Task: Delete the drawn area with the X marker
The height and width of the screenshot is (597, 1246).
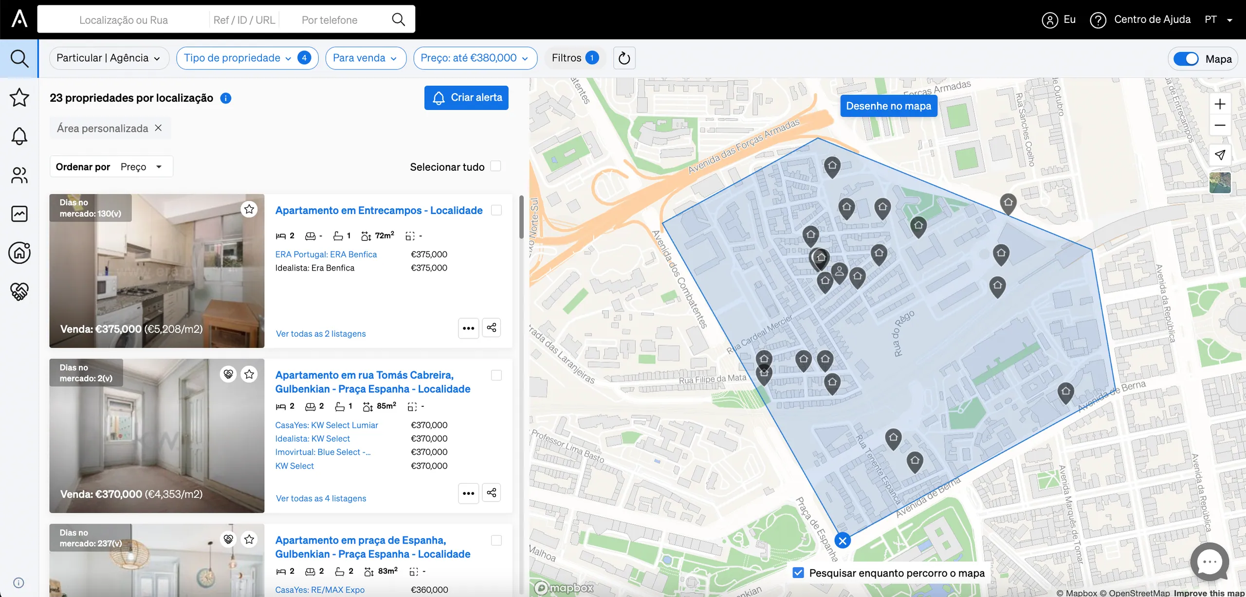Action: point(843,541)
